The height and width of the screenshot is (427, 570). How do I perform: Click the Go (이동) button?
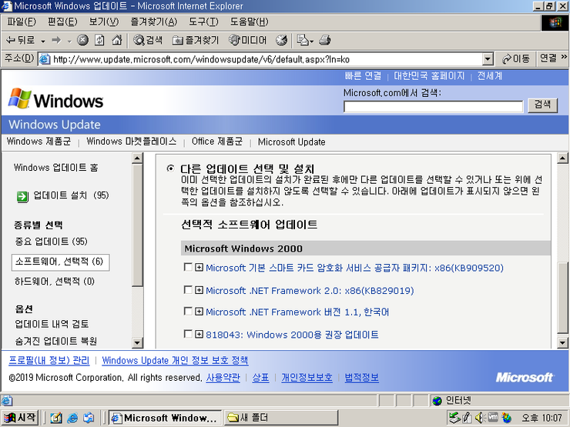(x=515, y=58)
